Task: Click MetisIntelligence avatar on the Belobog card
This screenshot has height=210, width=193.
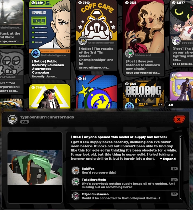Action: 129,105
